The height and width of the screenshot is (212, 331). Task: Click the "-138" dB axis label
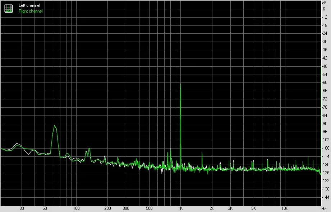click(326, 189)
